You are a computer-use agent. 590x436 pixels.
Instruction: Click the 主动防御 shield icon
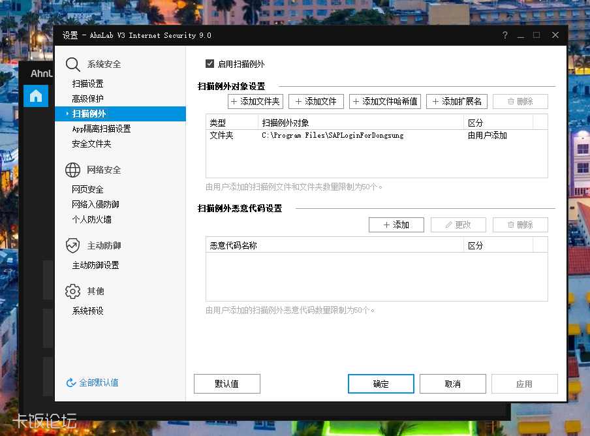[74, 245]
